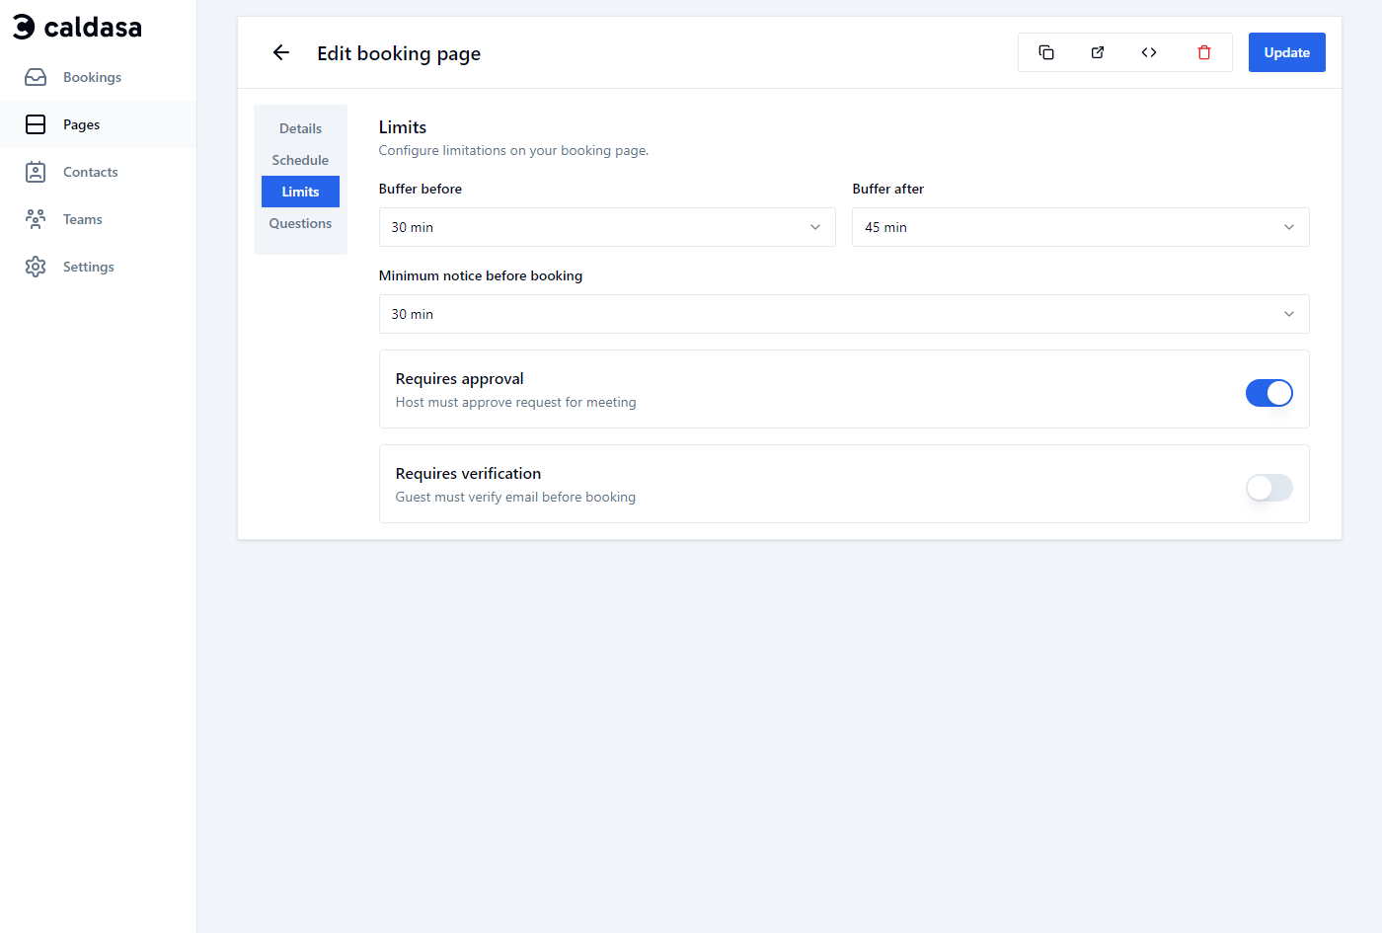Image resolution: width=1382 pixels, height=933 pixels.
Task: Disable the Requires approval toggle
Action: click(1268, 392)
